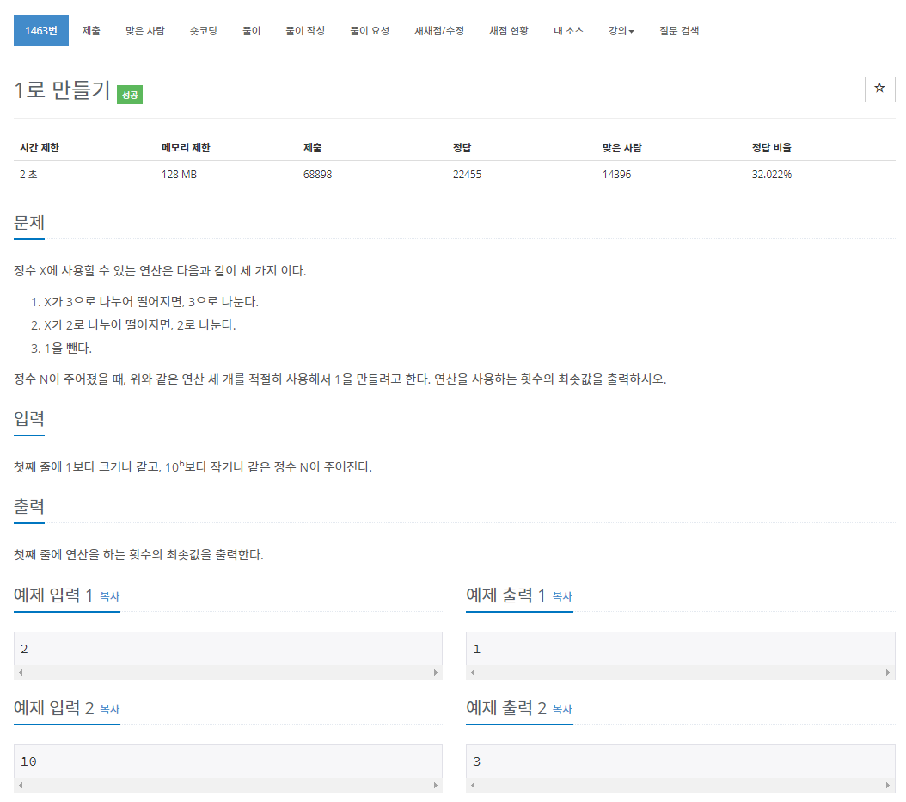Copy 예제 입력 1 via 복사 link
Image resolution: width=906 pixels, height=802 pixels.
coord(110,596)
